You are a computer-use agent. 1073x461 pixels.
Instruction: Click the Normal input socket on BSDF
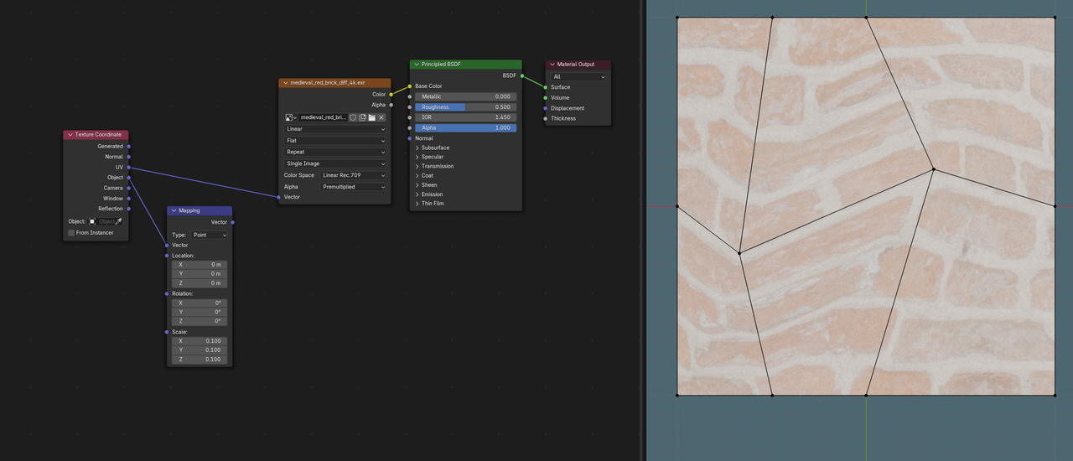click(410, 138)
